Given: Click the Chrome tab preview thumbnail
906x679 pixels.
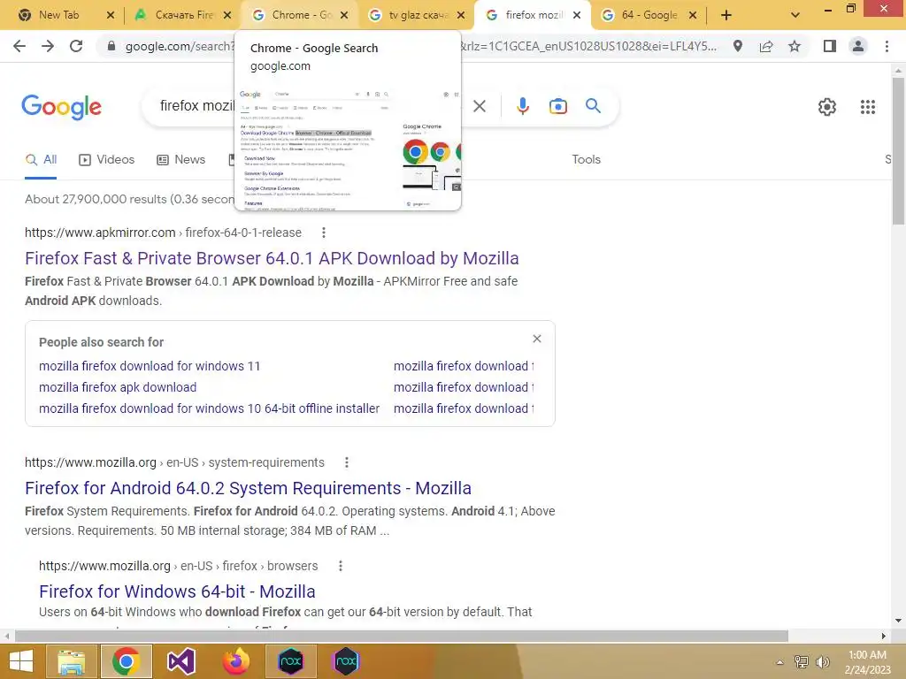Looking at the screenshot, I should 348,149.
